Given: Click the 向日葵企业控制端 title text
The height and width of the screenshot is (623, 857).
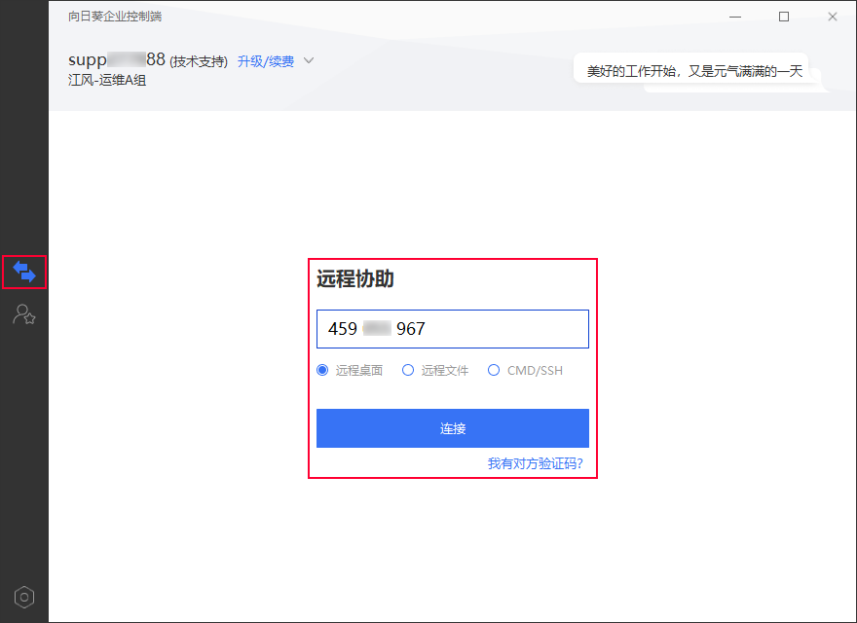Looking at the screenshot, I should tap(115, 17).
